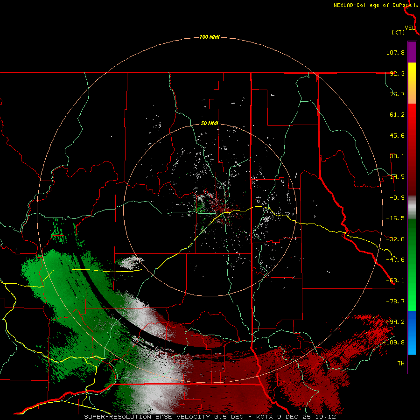Click the -0.9 velocity scale value
420x420 pixels.
tap(397, 198)
